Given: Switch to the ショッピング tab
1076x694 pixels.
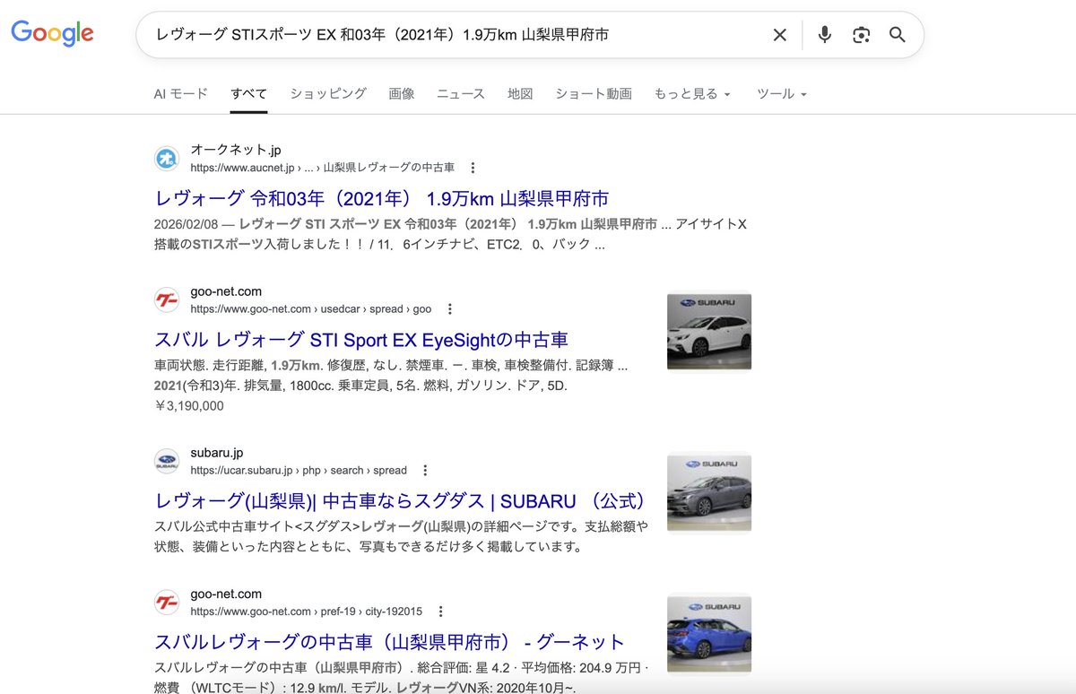Looking at the screenshot, I should [x=327, y=92].
